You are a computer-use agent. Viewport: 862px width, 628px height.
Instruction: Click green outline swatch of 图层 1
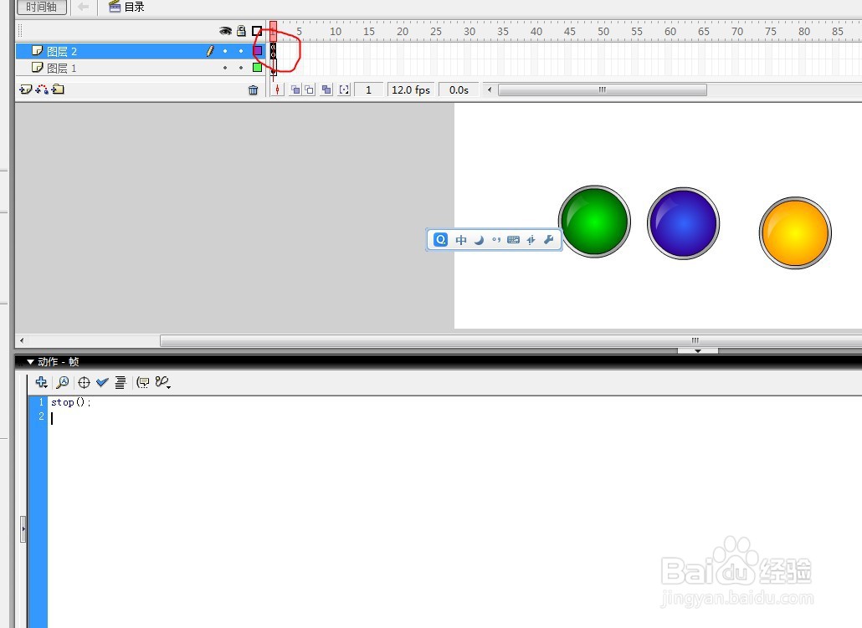point(257,67)
